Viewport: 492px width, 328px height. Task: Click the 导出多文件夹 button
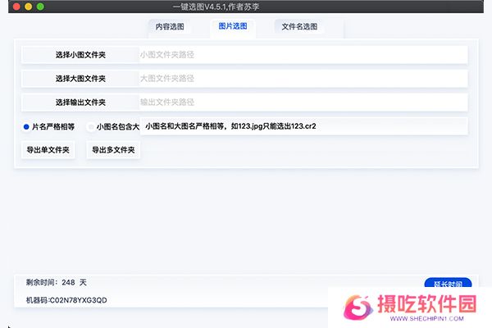(x=113, y=150)
